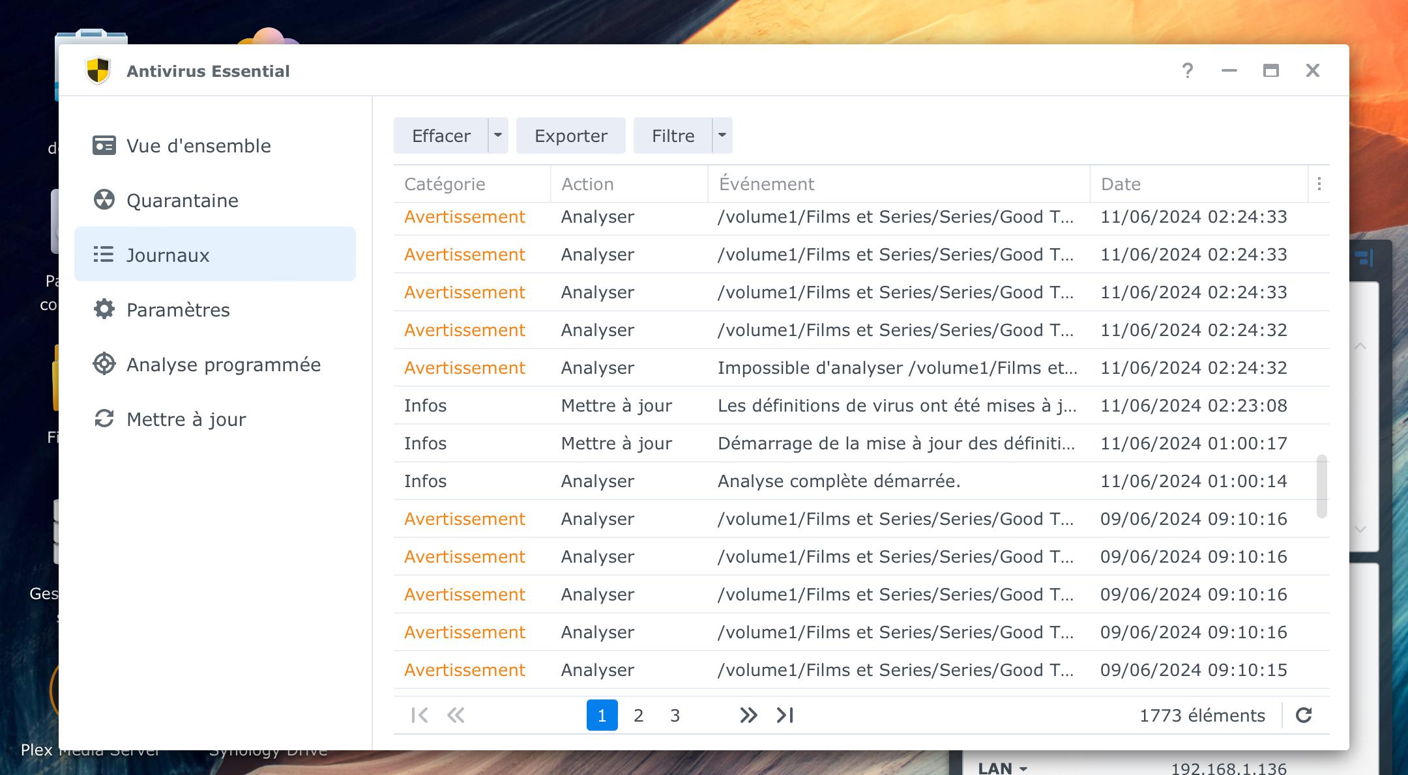Click the Exporter button
The height and width of the screenshot is (775, 1408).
[570, 135]
